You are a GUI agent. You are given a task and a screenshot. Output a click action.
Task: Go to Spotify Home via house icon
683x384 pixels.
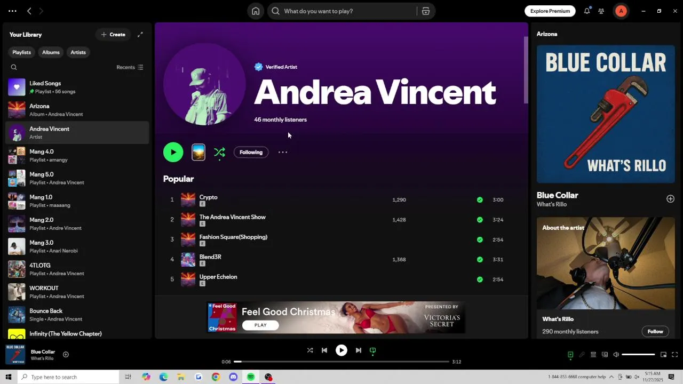256,11
